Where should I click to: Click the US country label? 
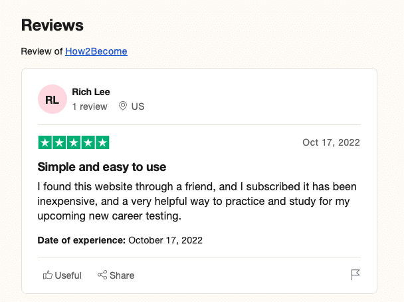coord(138,106)
